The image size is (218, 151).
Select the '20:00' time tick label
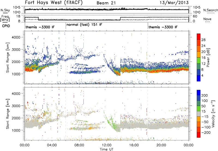pyautogui.click(x=161, y=145)
